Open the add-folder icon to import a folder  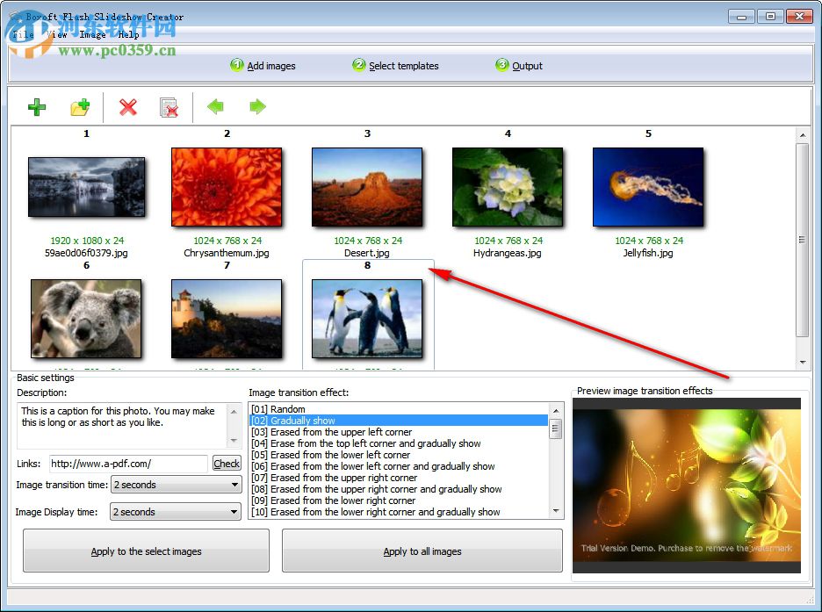tap(81, 106)
